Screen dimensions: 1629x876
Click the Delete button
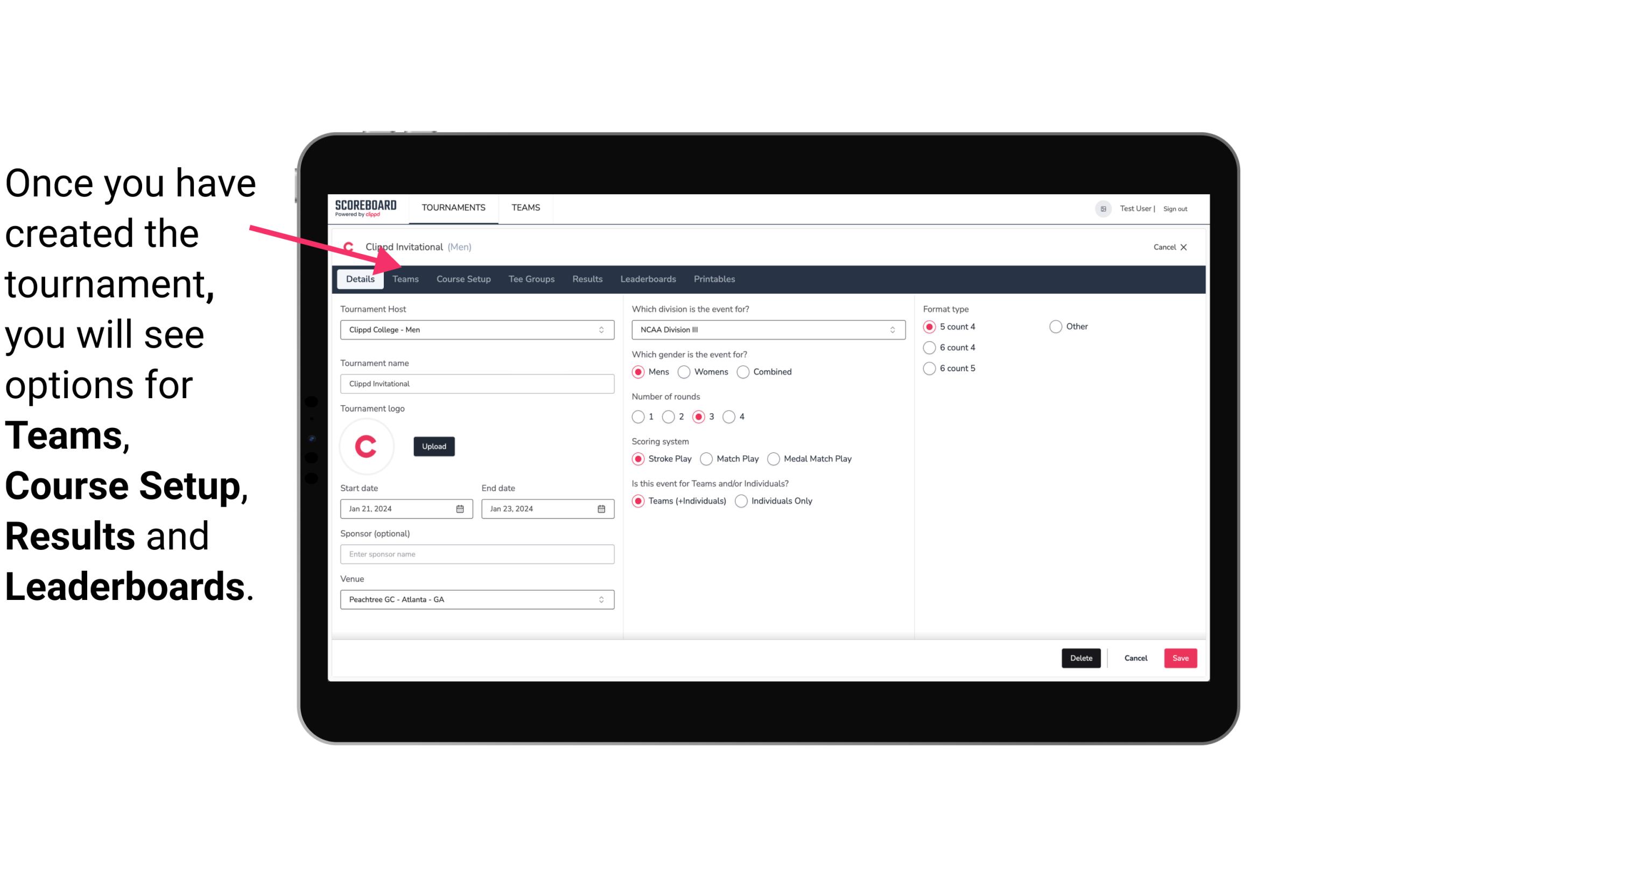click(x=1081, y=657)
